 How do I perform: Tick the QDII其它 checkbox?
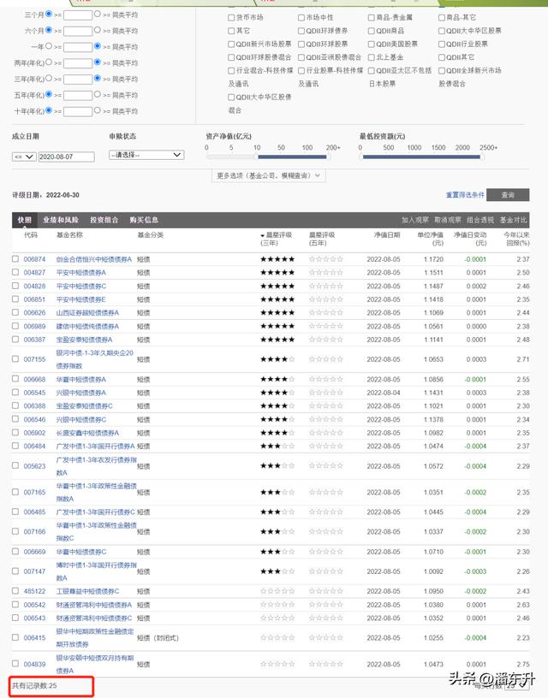442,57
